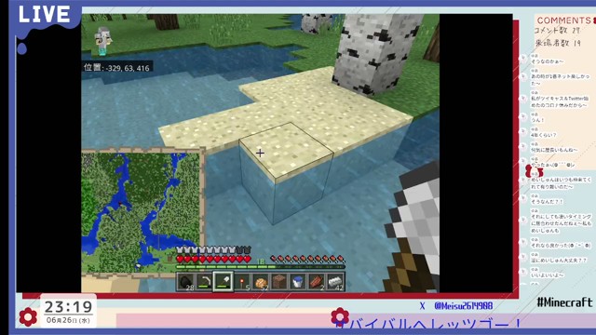Select the brick item hotbar slot

(317, 282)
